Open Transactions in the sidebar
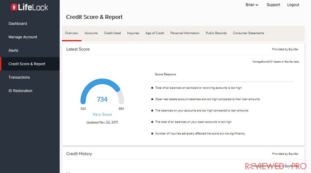The image size is (311, 173). tap(19, 77)
